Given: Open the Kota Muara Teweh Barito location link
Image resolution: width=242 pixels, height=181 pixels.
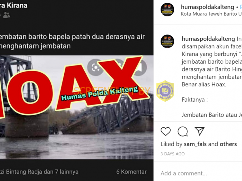Looking at the screenshot, I should coord(211,14).
